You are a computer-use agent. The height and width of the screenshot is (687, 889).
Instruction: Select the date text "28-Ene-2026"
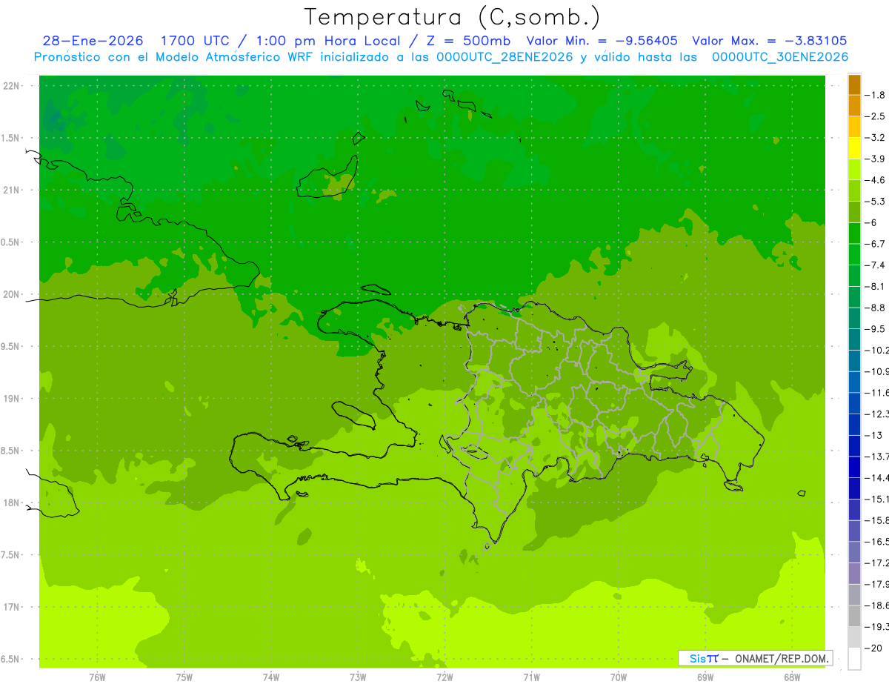[x=93, y=42]
